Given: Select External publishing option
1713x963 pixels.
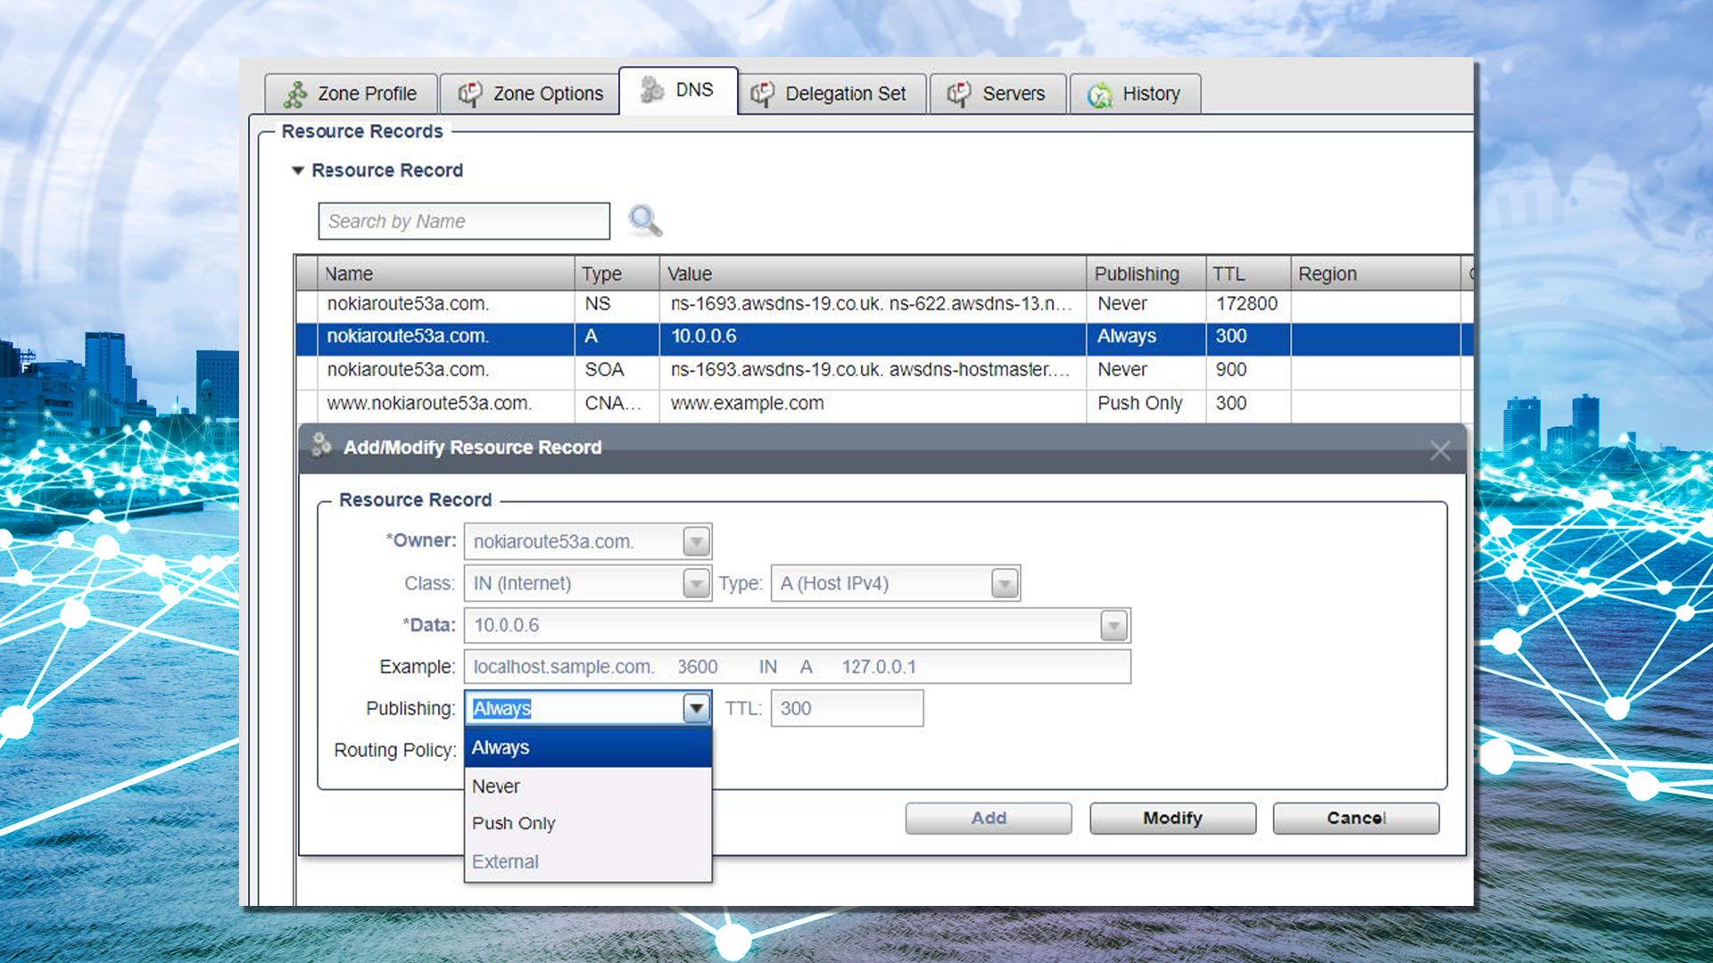Looking at the screenshot, I should click(x=505, y=861).
